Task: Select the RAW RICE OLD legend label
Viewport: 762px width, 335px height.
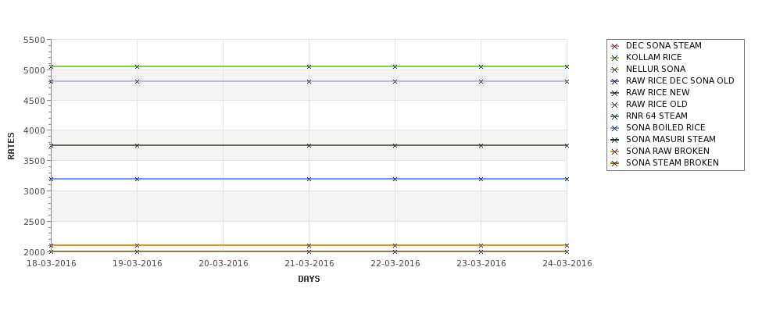Action: pyautogui.click(x=656, y=105)
